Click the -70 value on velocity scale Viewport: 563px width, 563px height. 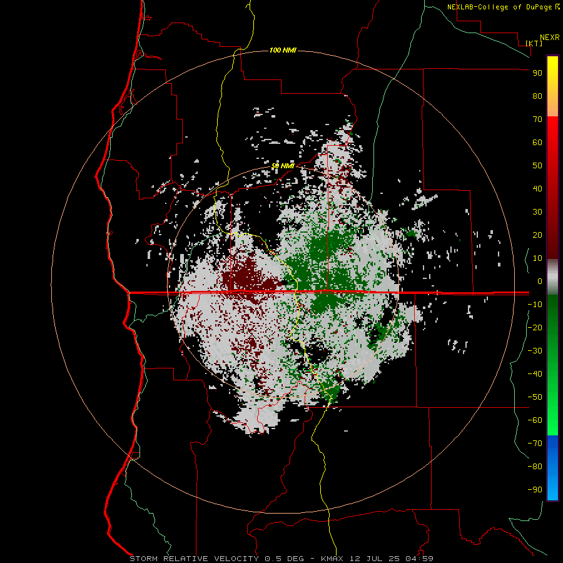click(535, 444)
